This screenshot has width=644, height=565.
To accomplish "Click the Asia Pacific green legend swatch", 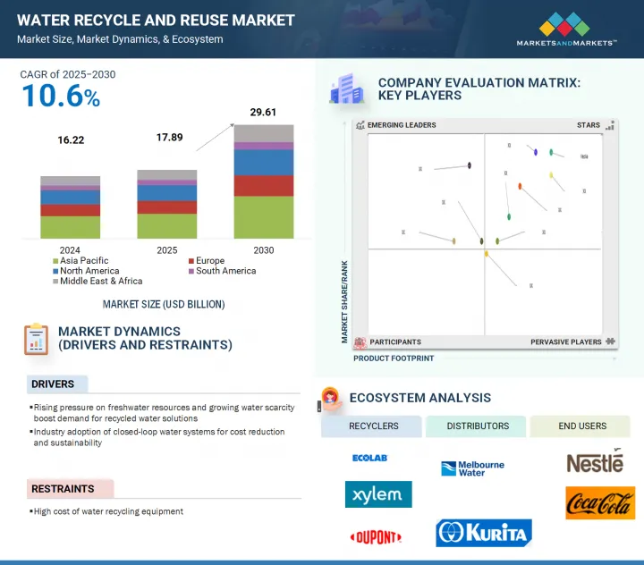I will [x=55, y=261].
